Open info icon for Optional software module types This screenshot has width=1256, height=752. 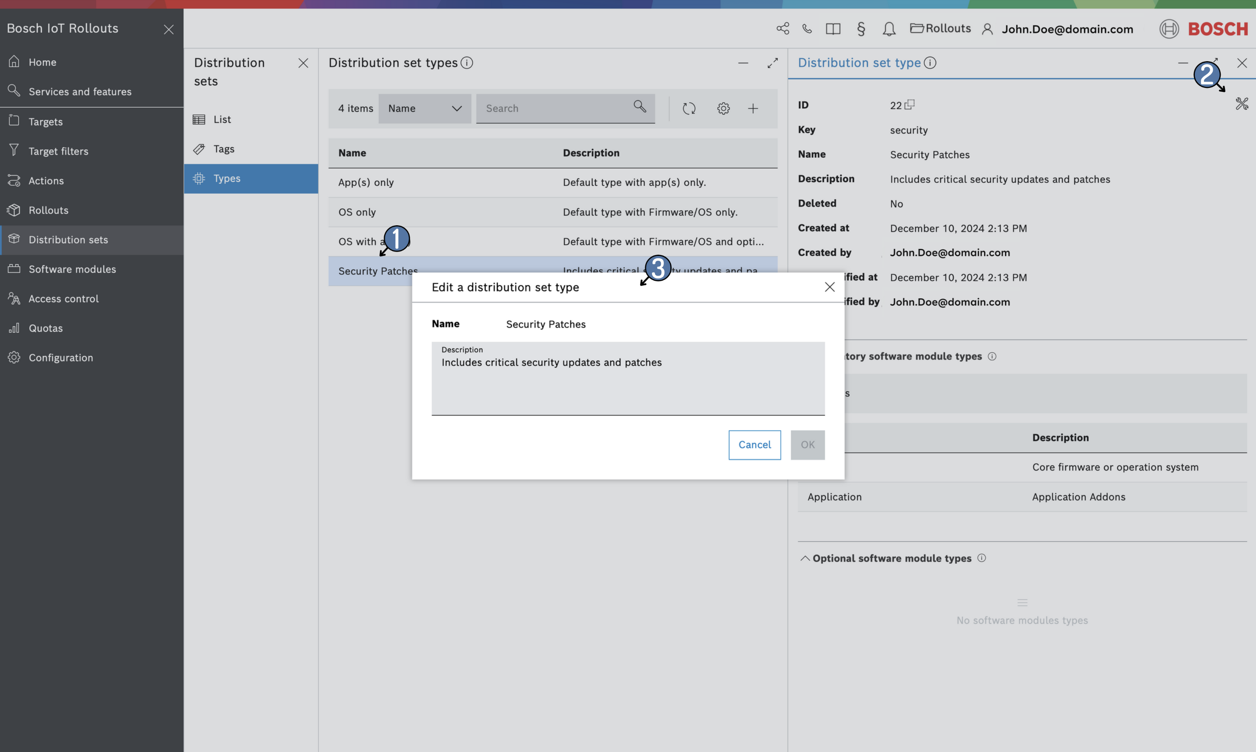[981, 558]
